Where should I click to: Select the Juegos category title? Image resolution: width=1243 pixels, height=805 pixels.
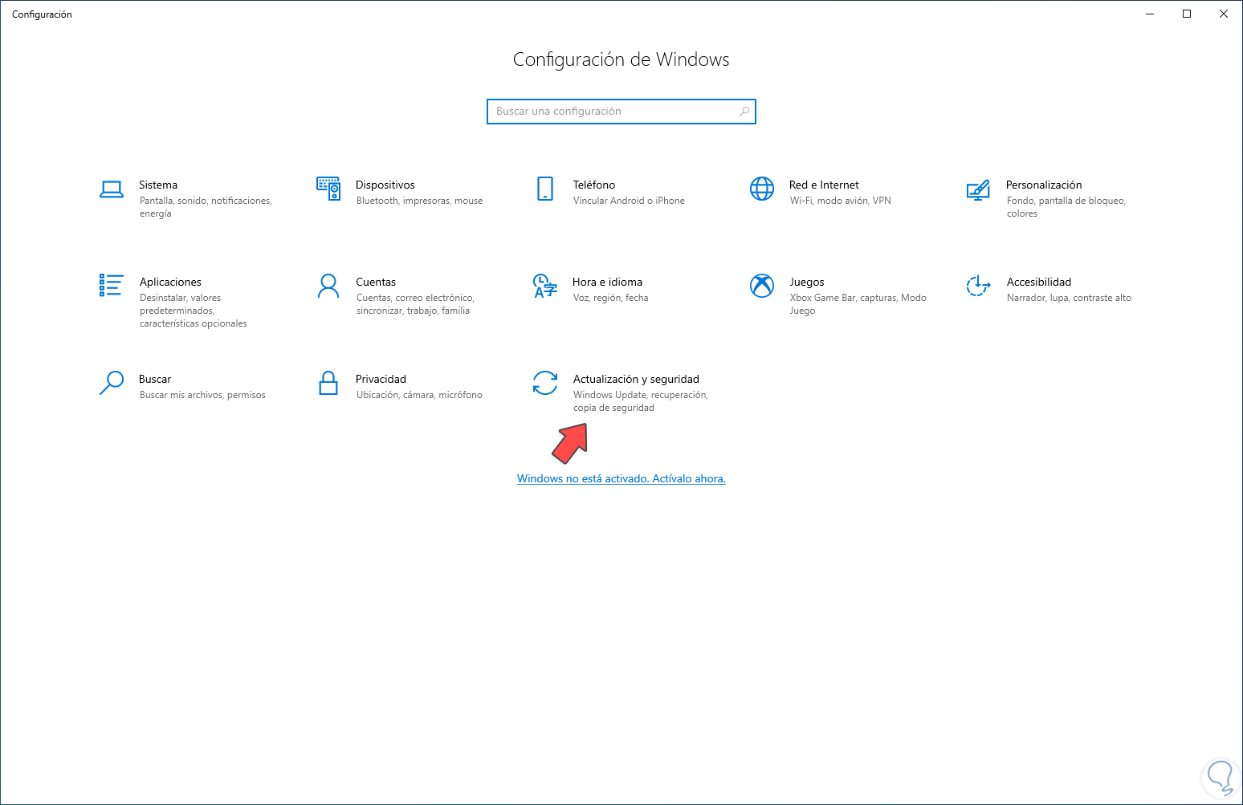(x=807, y=282)
